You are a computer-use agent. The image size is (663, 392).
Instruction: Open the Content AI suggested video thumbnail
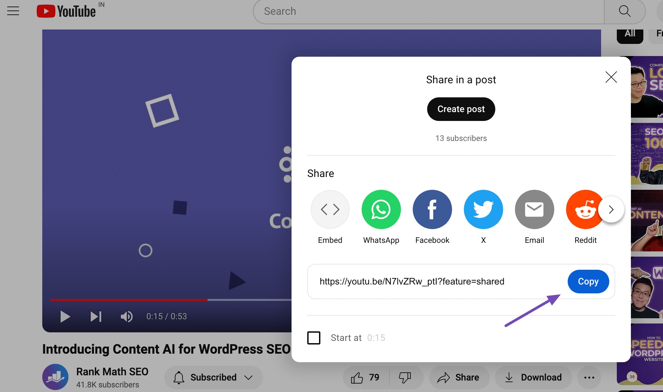(x=647, y=221)
